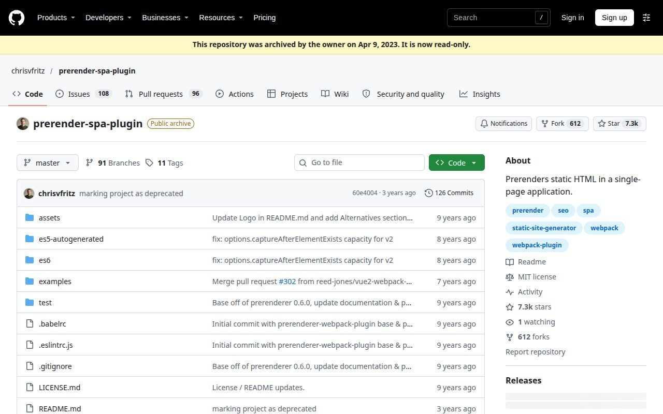Screen dimensions: 663x414
Task: Click commit hash 60e4004
Action: tap(365, 193)
